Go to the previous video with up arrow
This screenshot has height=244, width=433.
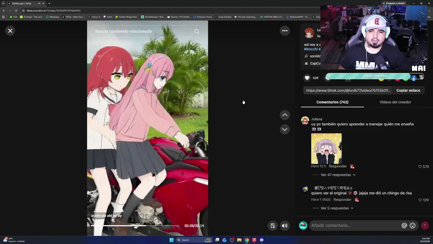tap(285, 115)
